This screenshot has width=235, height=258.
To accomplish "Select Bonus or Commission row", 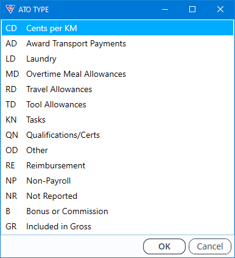I will tap(118, 211).
